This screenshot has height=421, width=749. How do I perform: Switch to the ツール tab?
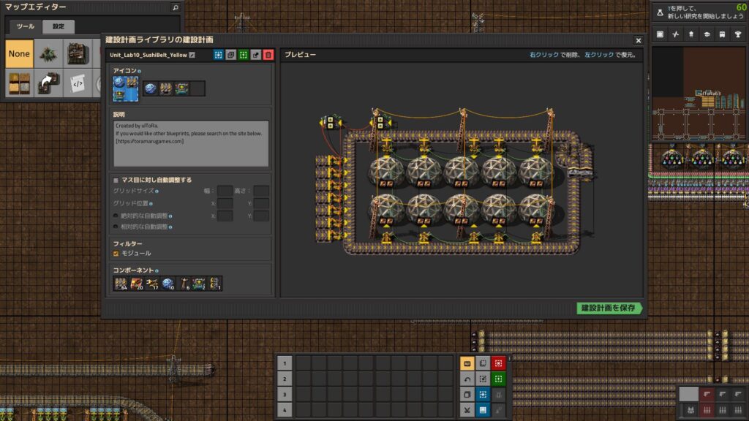[x=26, y=26]
